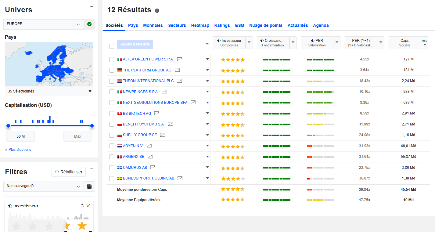Save the filter using the floppy disk icon
This screenshot has width=435, height=232.
89,187
